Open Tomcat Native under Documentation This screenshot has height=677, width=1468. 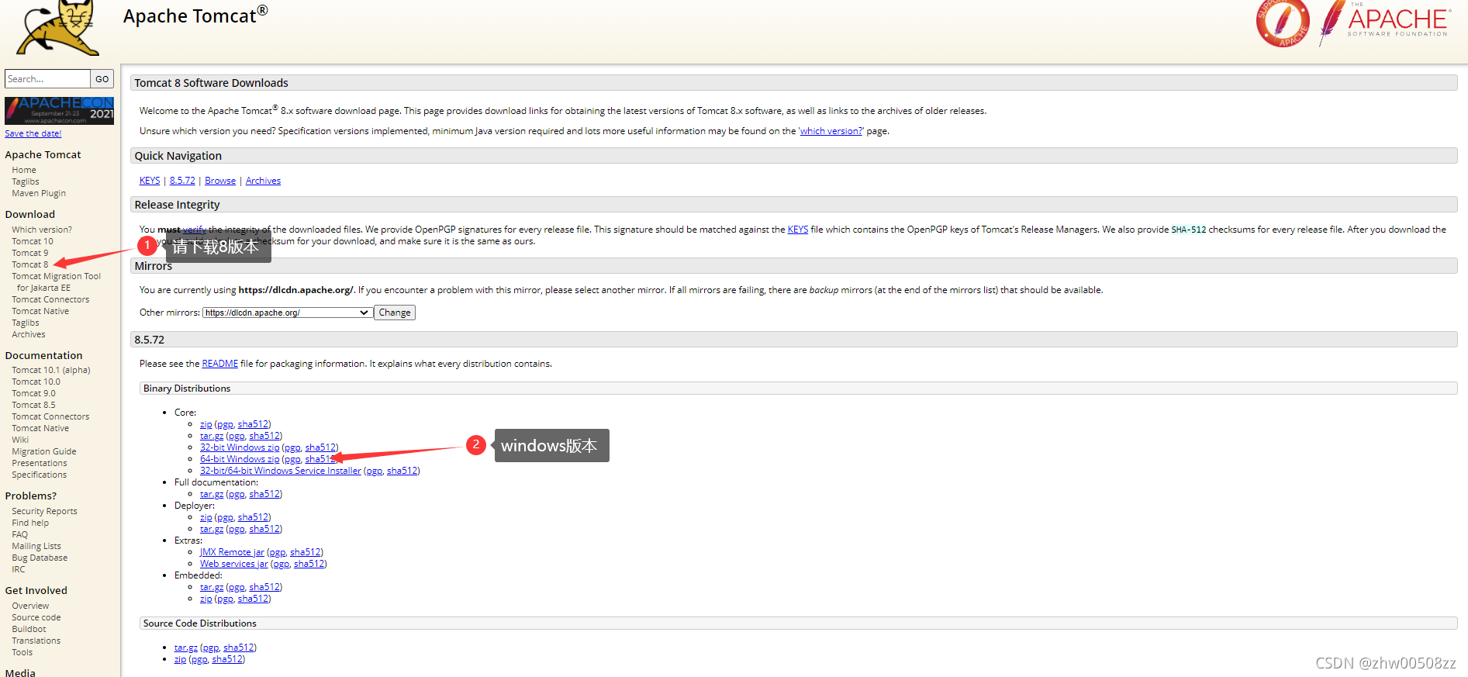coord(40,428)
